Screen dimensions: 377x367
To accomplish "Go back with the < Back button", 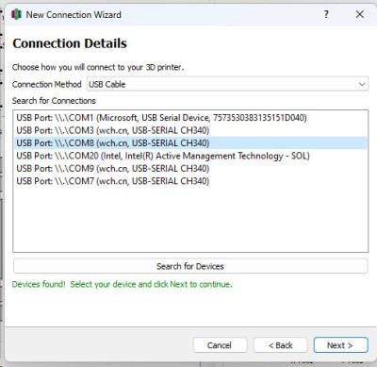I will [x=280, y=345].
